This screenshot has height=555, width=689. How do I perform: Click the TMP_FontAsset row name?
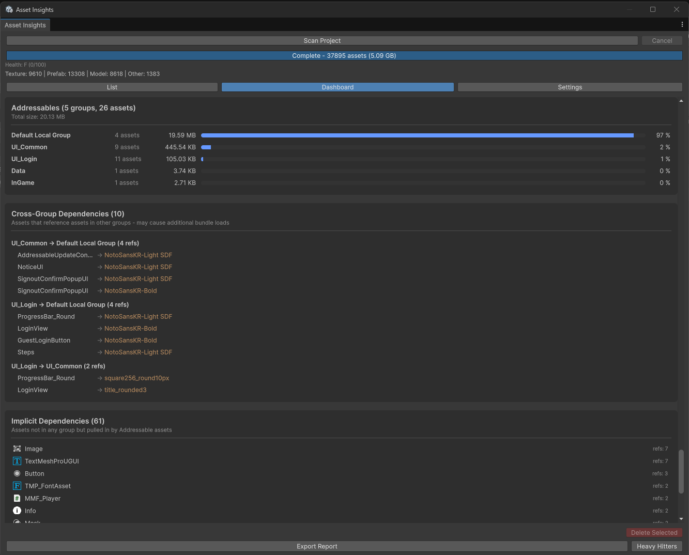(48, 486)
